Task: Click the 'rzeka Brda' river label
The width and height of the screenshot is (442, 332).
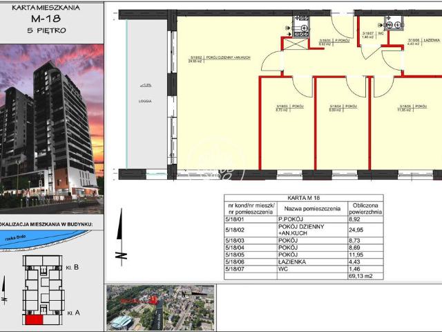Action: tap(15, 238)
